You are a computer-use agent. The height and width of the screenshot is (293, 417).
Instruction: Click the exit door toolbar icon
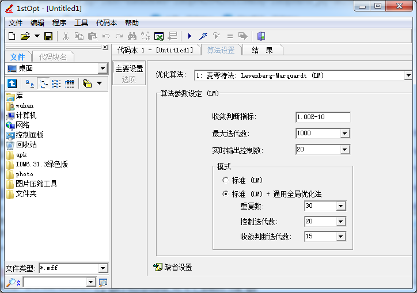(261, 36)
